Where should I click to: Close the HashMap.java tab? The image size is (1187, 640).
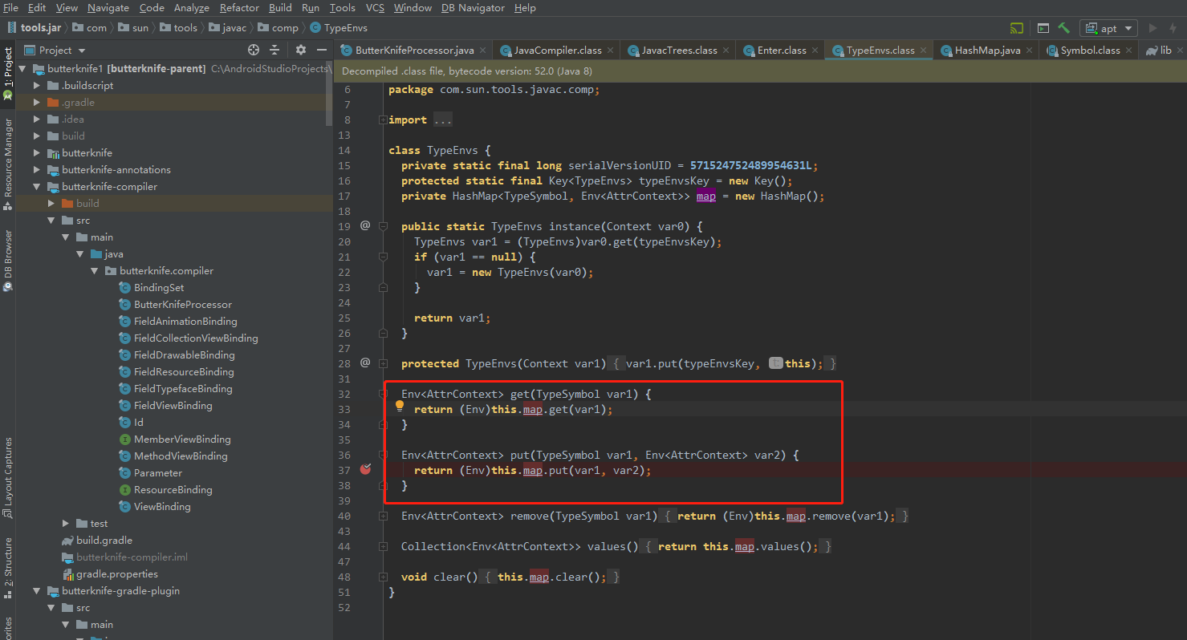pos(1030,50)
